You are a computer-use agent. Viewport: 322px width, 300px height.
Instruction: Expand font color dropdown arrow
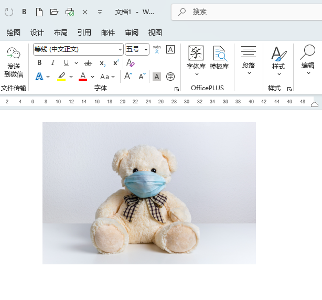point(93,77)
